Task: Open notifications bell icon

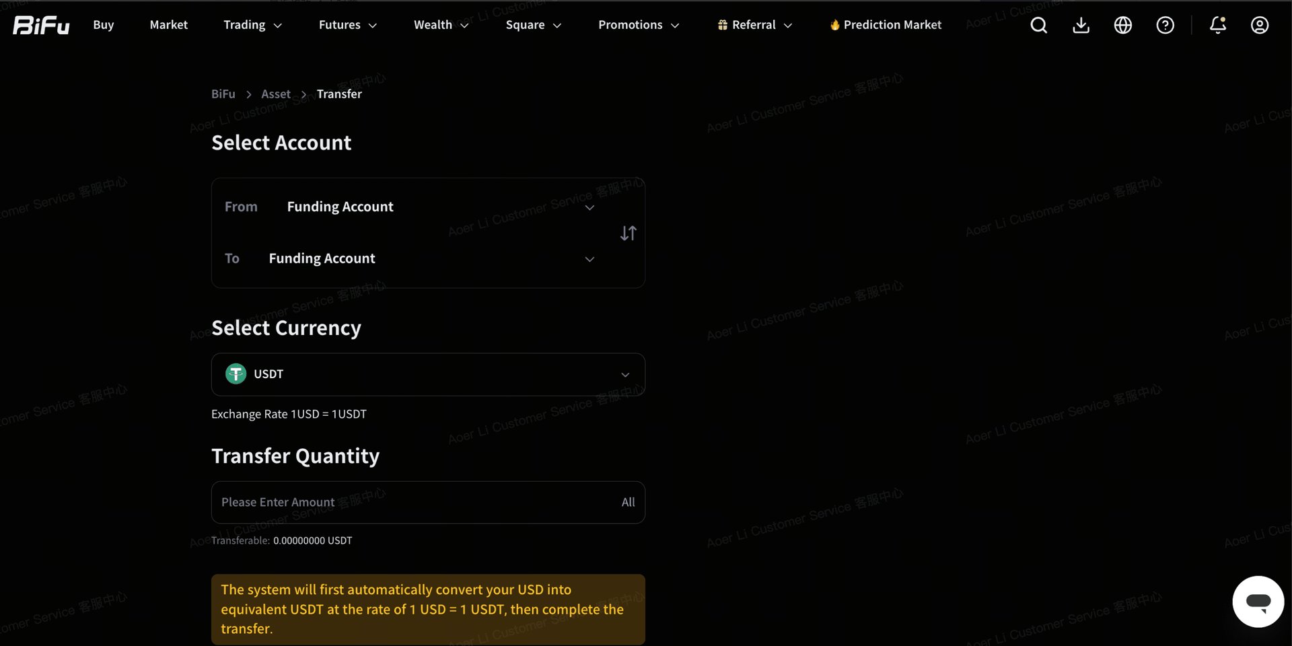Action: pyautogui.click(x=1218, y=25)
